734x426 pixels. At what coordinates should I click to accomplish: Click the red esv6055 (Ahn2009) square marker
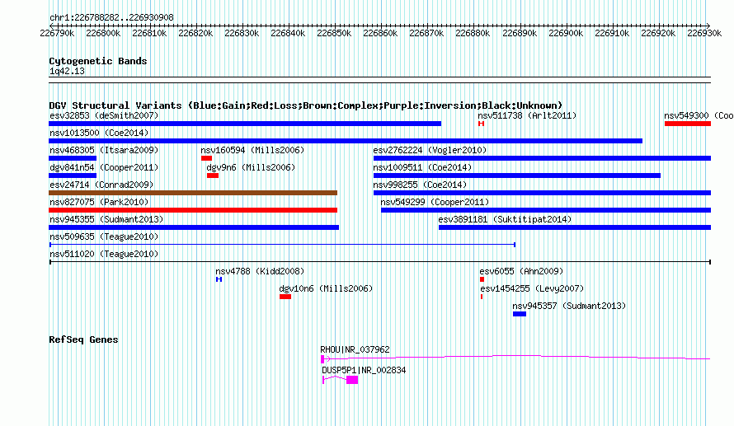(482, 279)
